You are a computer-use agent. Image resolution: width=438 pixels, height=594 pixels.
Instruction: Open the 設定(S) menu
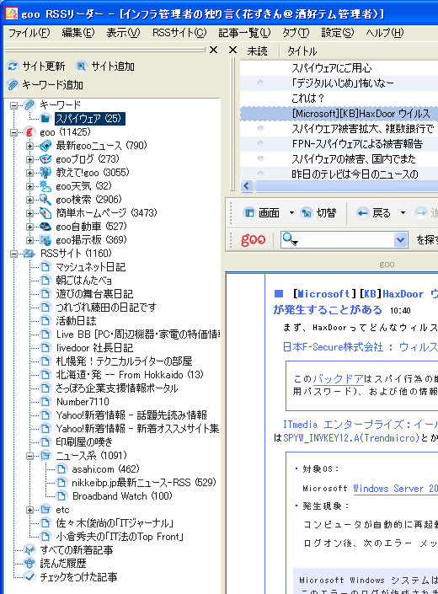click(337, 33)
